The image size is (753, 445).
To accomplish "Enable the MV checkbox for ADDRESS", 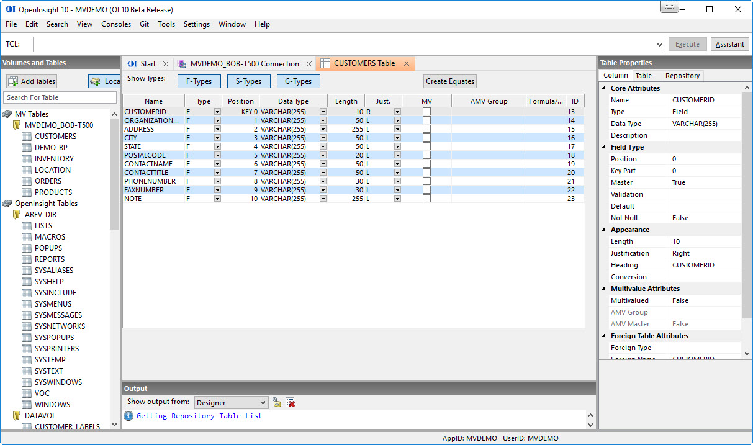I will tap(426, 129).
